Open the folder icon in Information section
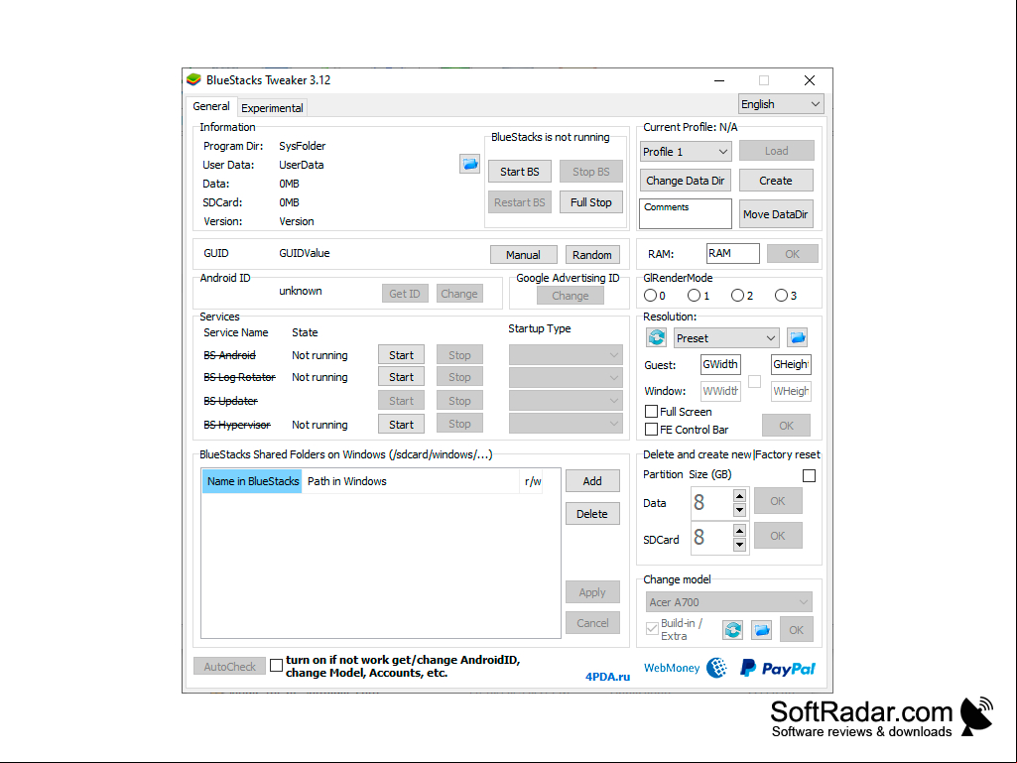The height and width of the screenshot is (763, 1017). (469, 164)
